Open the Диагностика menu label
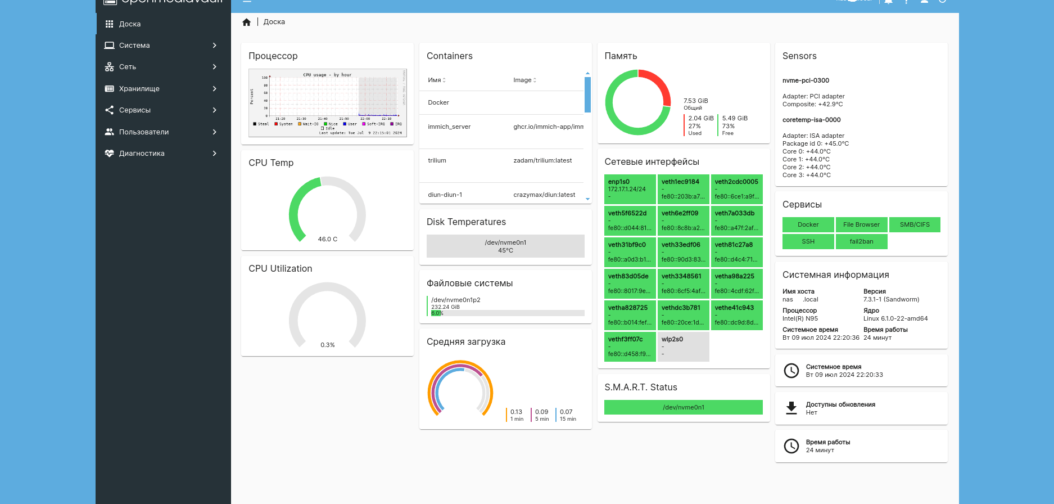 coord(142,154)
